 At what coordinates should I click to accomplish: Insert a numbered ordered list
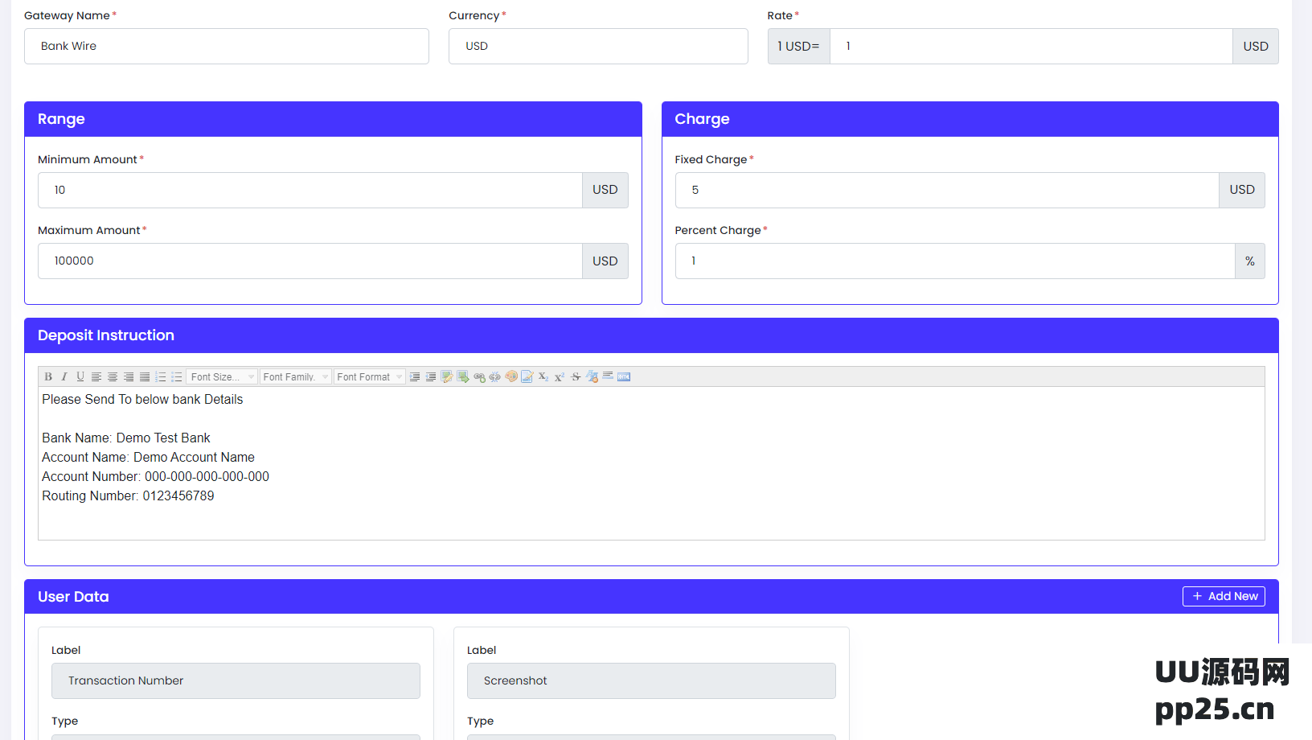coord(161,376)
